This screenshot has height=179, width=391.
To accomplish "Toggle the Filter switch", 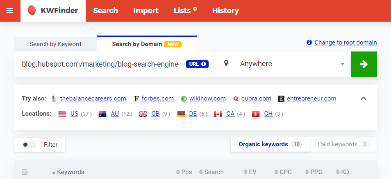I will click(x=29, y=145).
